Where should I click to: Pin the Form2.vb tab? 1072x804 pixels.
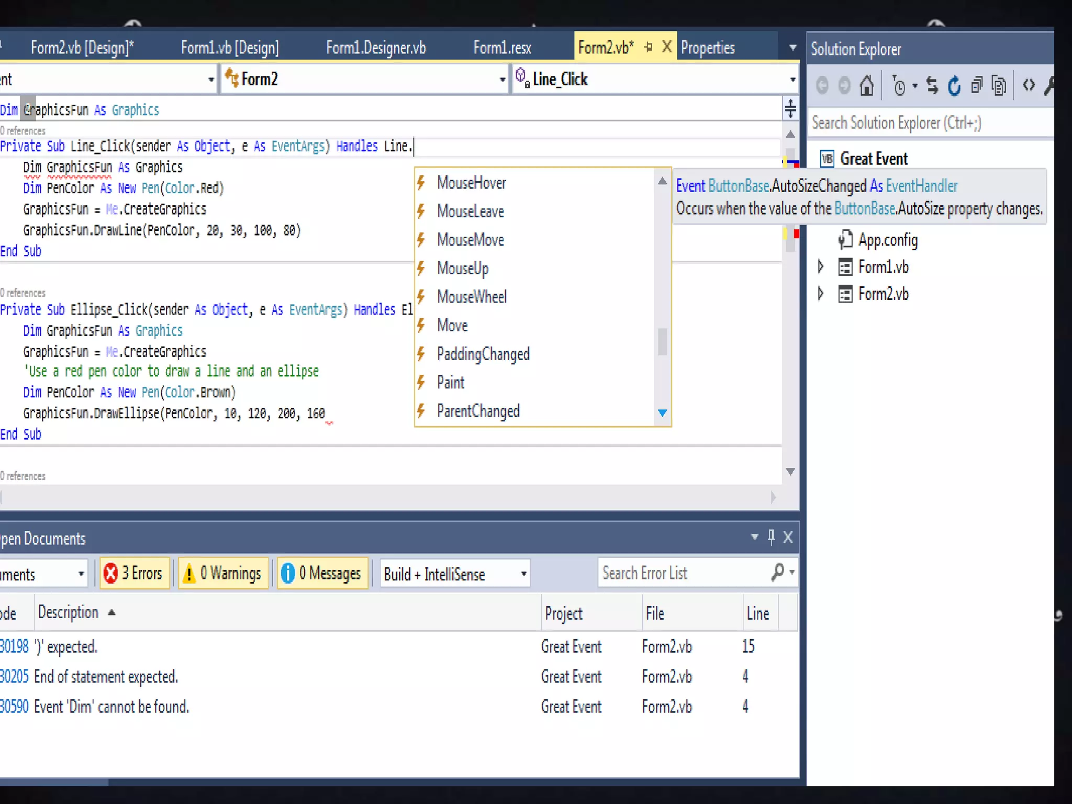click(x=649, y=47)
